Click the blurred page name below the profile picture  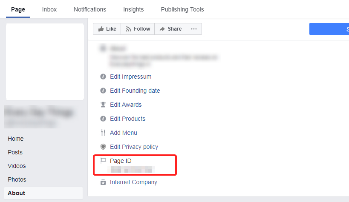[39, 112]
